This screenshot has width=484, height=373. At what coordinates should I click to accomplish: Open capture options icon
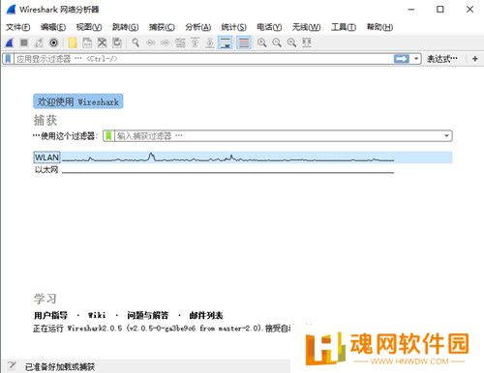coord(54,43)
